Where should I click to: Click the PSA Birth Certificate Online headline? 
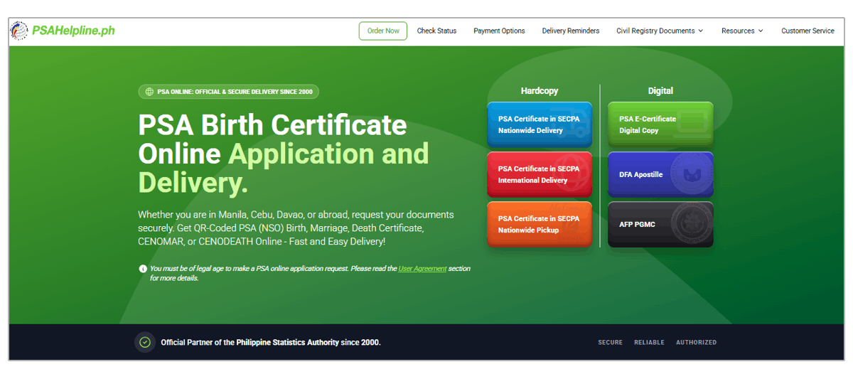pos(284,154)
